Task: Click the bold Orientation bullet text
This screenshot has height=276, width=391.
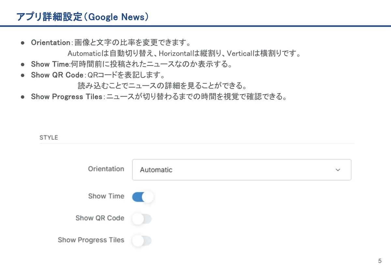Action: click(51, 43)
